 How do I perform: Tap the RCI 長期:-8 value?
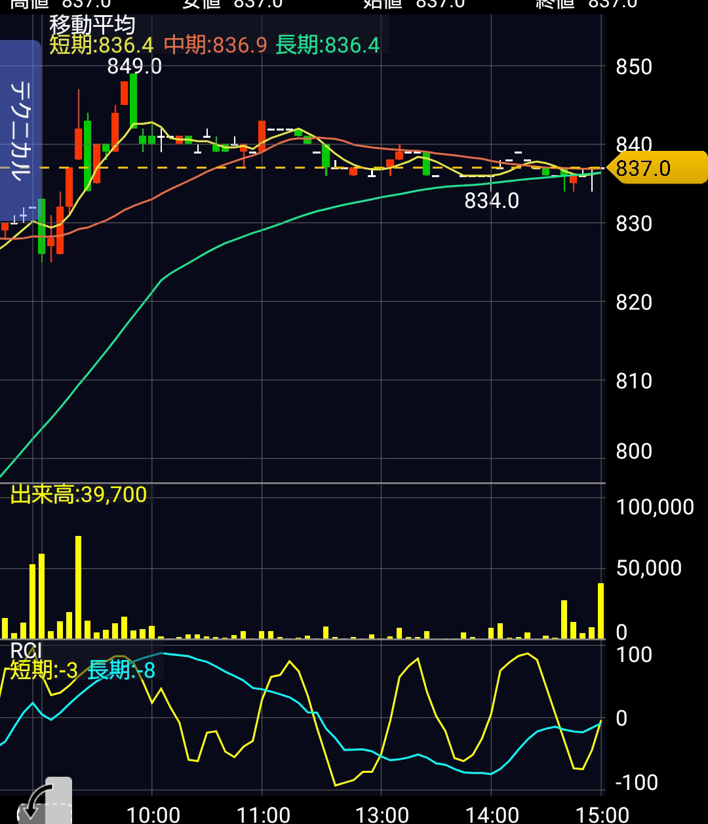(x=122, y=670)
